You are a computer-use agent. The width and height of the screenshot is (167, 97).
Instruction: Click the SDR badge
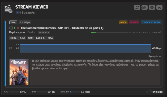(x=30, y=38)
